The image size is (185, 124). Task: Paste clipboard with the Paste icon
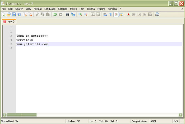pyautogui.click(x=48, y=14)
